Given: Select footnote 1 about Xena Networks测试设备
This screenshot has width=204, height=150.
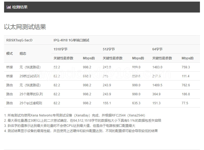Looking at the screenshot, I should click(x=75, y=115).
